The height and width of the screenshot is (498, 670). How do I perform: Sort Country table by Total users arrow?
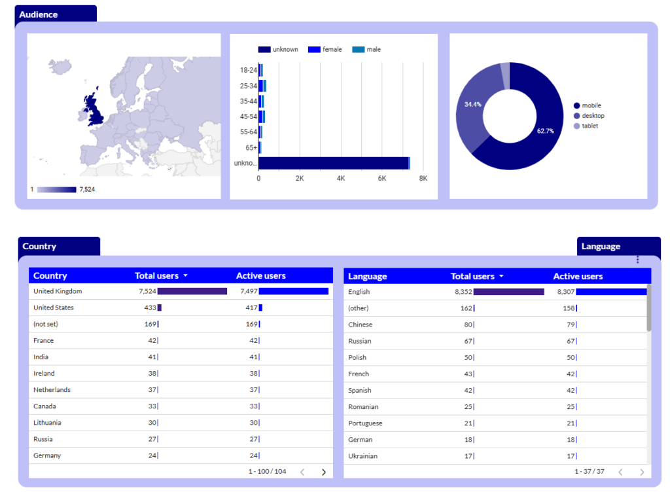tap(185, 276)
